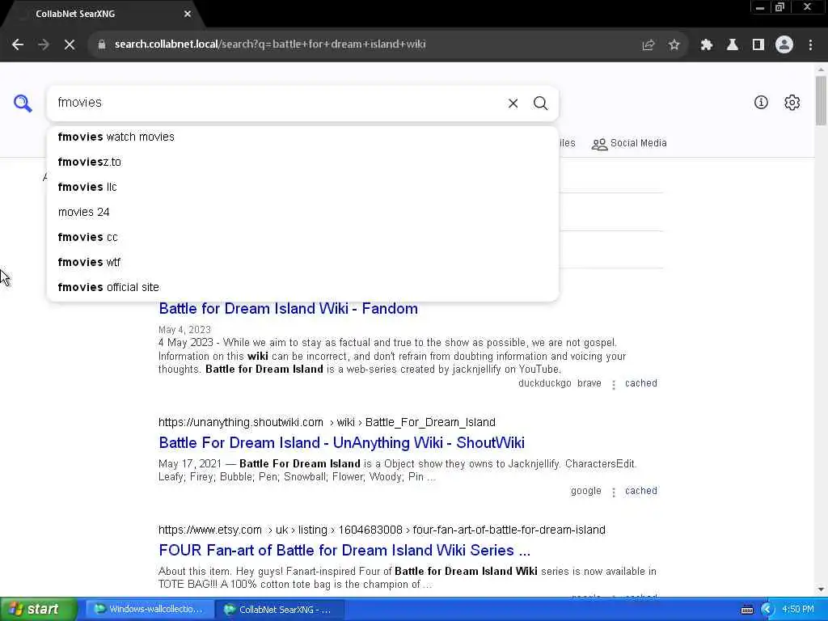828x621 pixels.
Task: Open cached version of Fandom result
Action: click(641, 383)
